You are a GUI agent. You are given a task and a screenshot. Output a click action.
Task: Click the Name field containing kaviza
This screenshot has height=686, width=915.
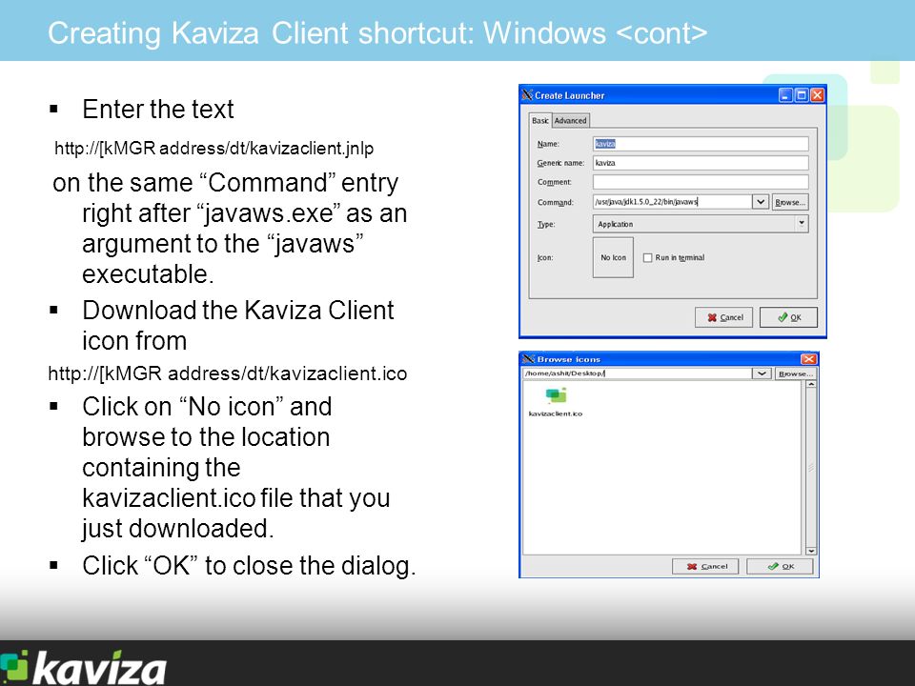[701, 144]
